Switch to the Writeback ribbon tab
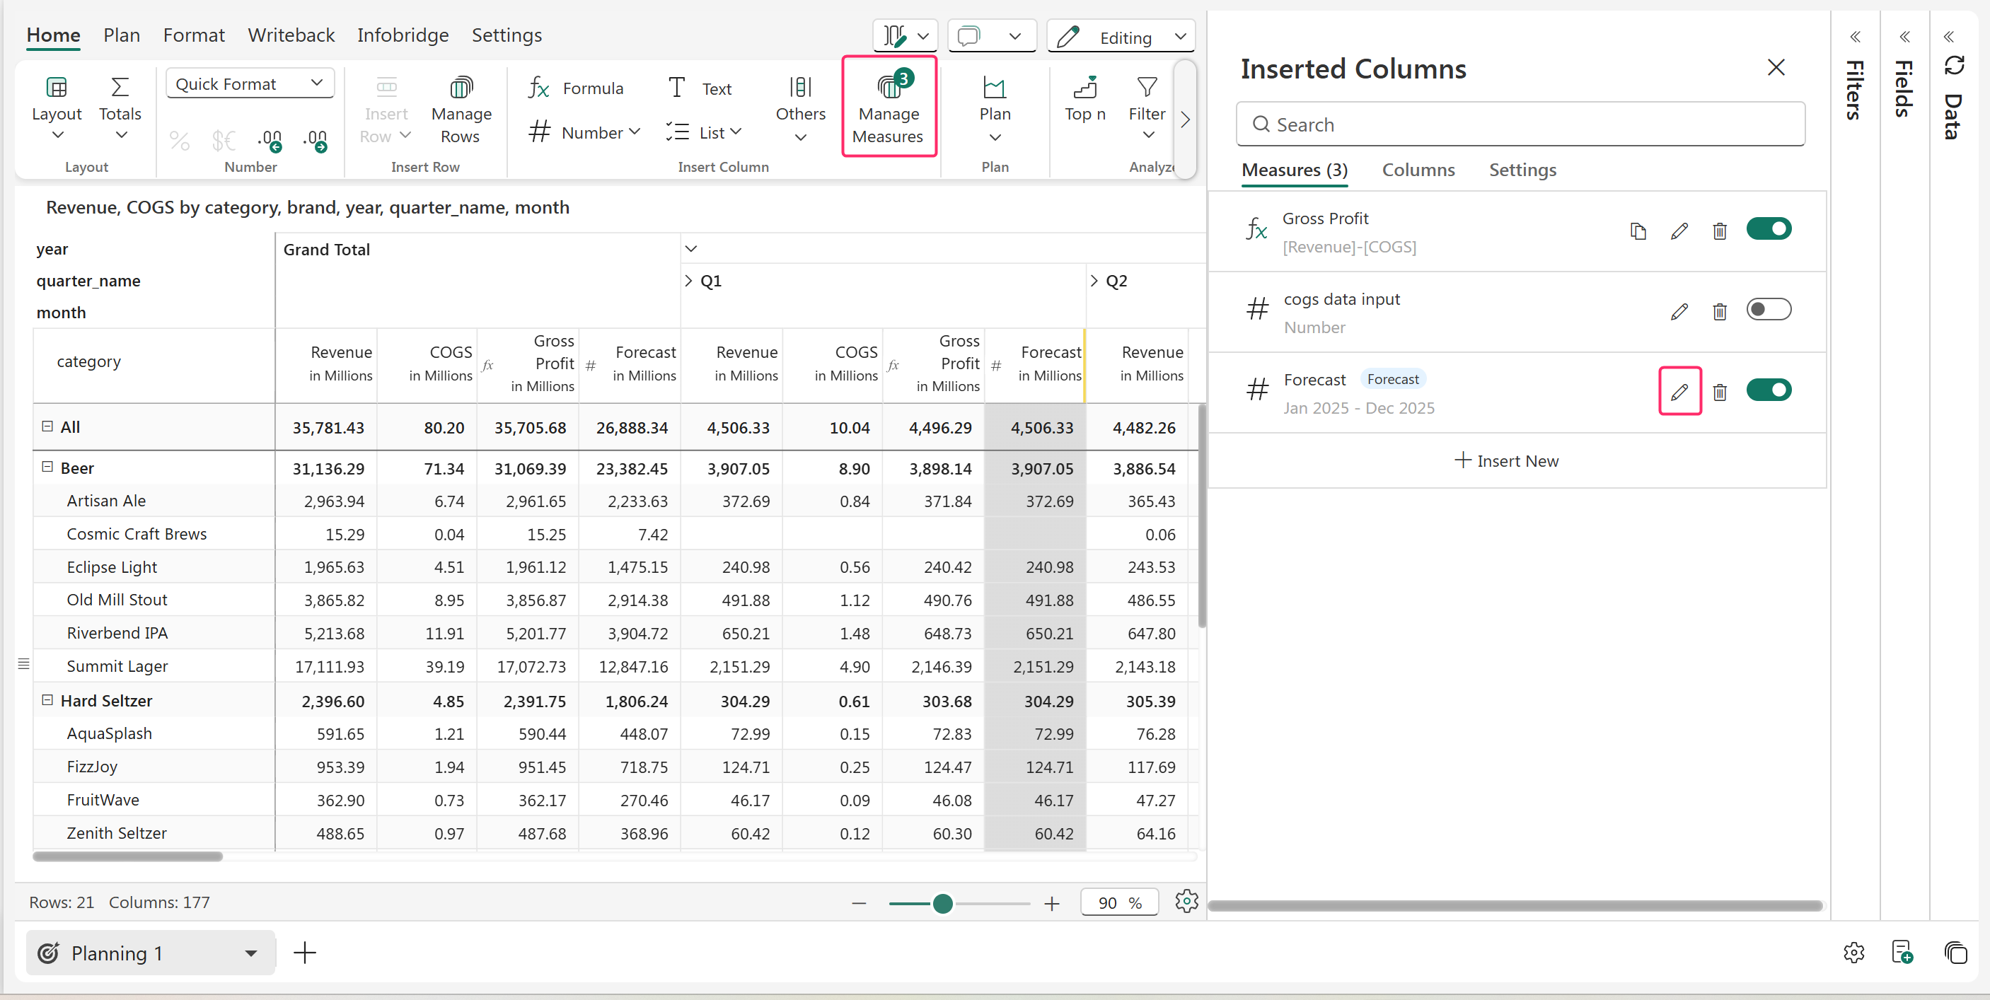Screen dimensions: 1990x1000 [x=291, y=35]
